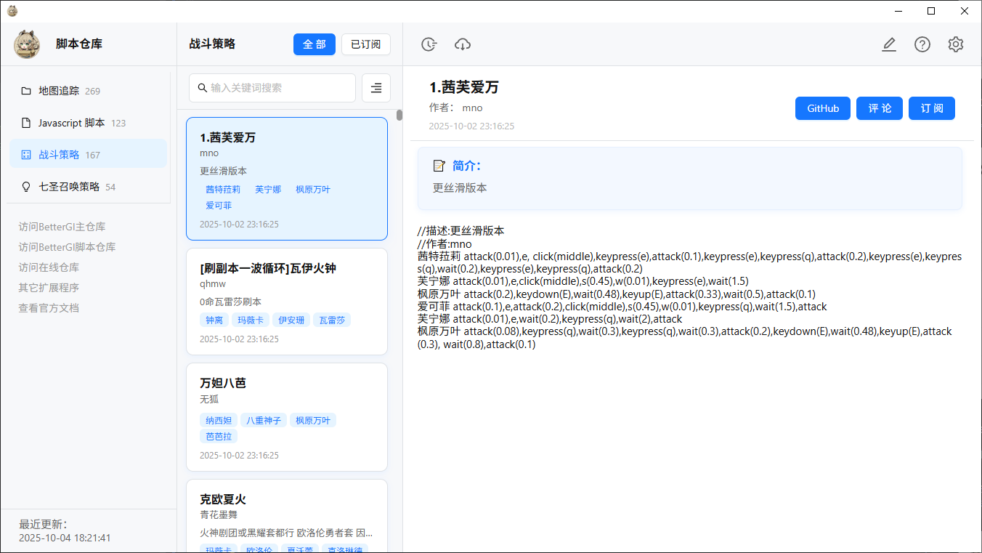The height and width of the screenshot is (553, 982).
Task: Open 查看官方文档 link
Action: [x=49, y=308]
